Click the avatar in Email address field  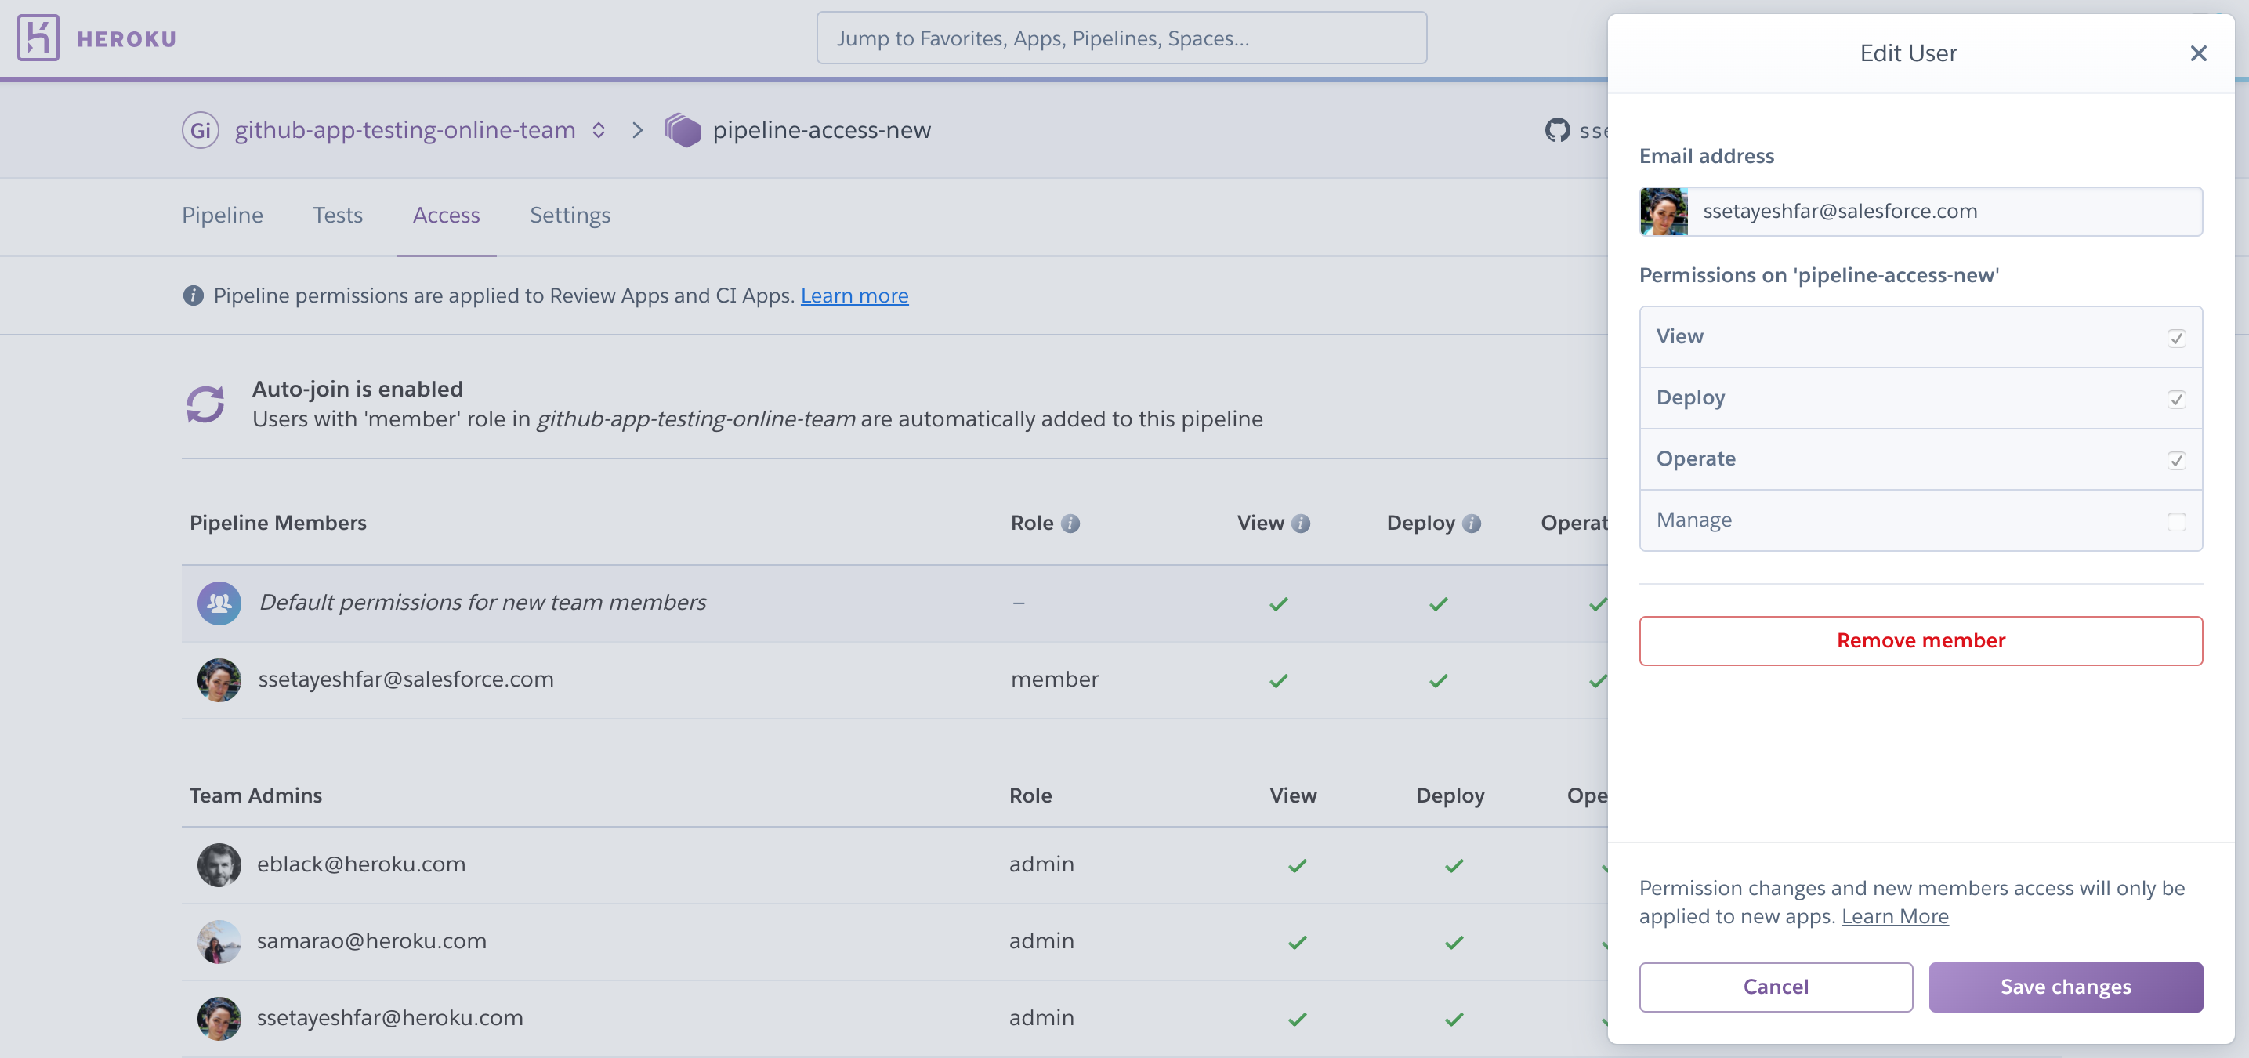(1664, 212)
